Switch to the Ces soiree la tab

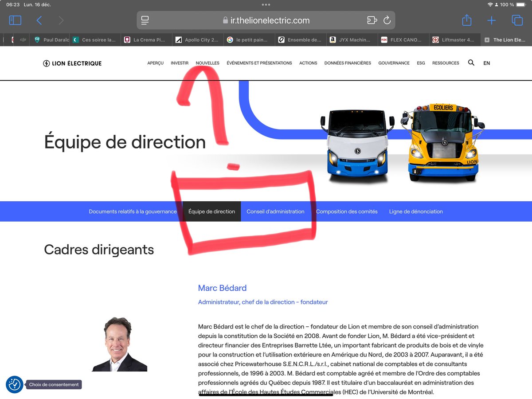point(95,40)
